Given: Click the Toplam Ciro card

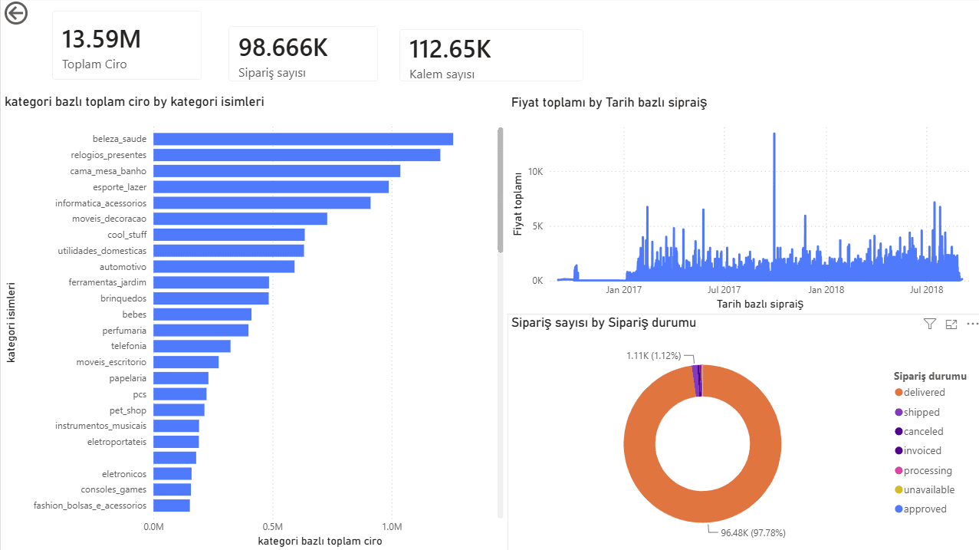Looking at the screenshot, I should (x=126, y=45).
